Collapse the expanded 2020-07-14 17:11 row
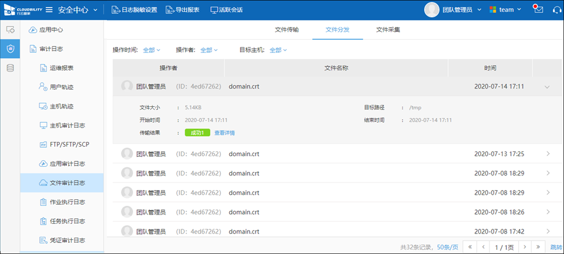Viewport: 564px width, 254px height. tap(548, 87)
